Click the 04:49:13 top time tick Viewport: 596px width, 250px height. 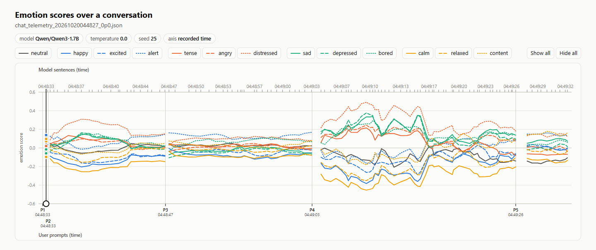point(401,86)
